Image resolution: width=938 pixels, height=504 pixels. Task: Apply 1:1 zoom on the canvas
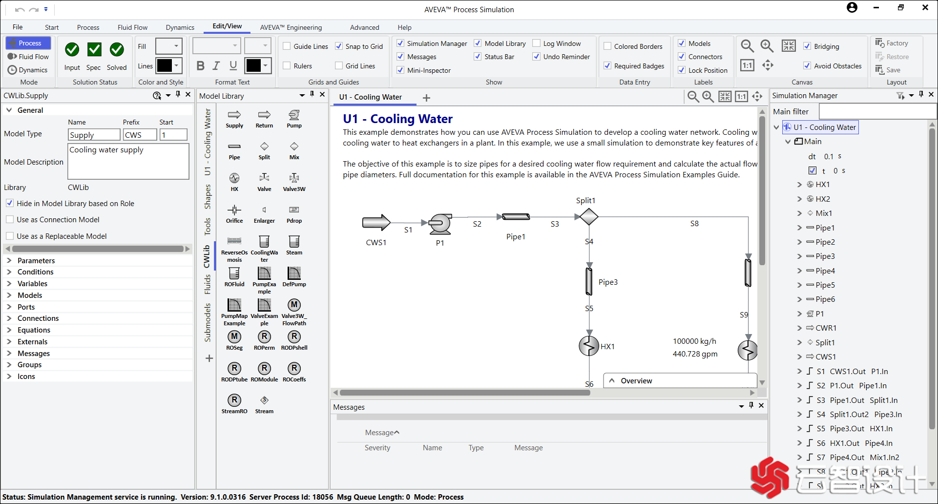pyautogui.click(x=747, y=64)
